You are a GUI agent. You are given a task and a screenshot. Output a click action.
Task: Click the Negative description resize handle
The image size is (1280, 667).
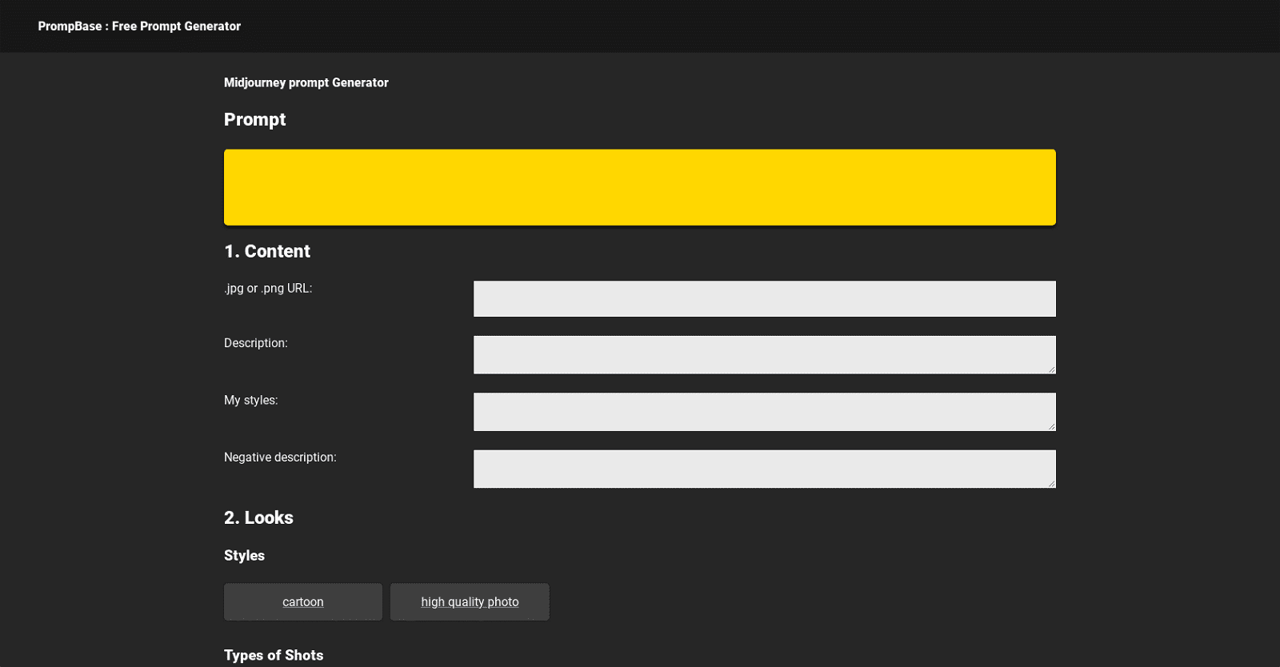[x=1051, y=483]
